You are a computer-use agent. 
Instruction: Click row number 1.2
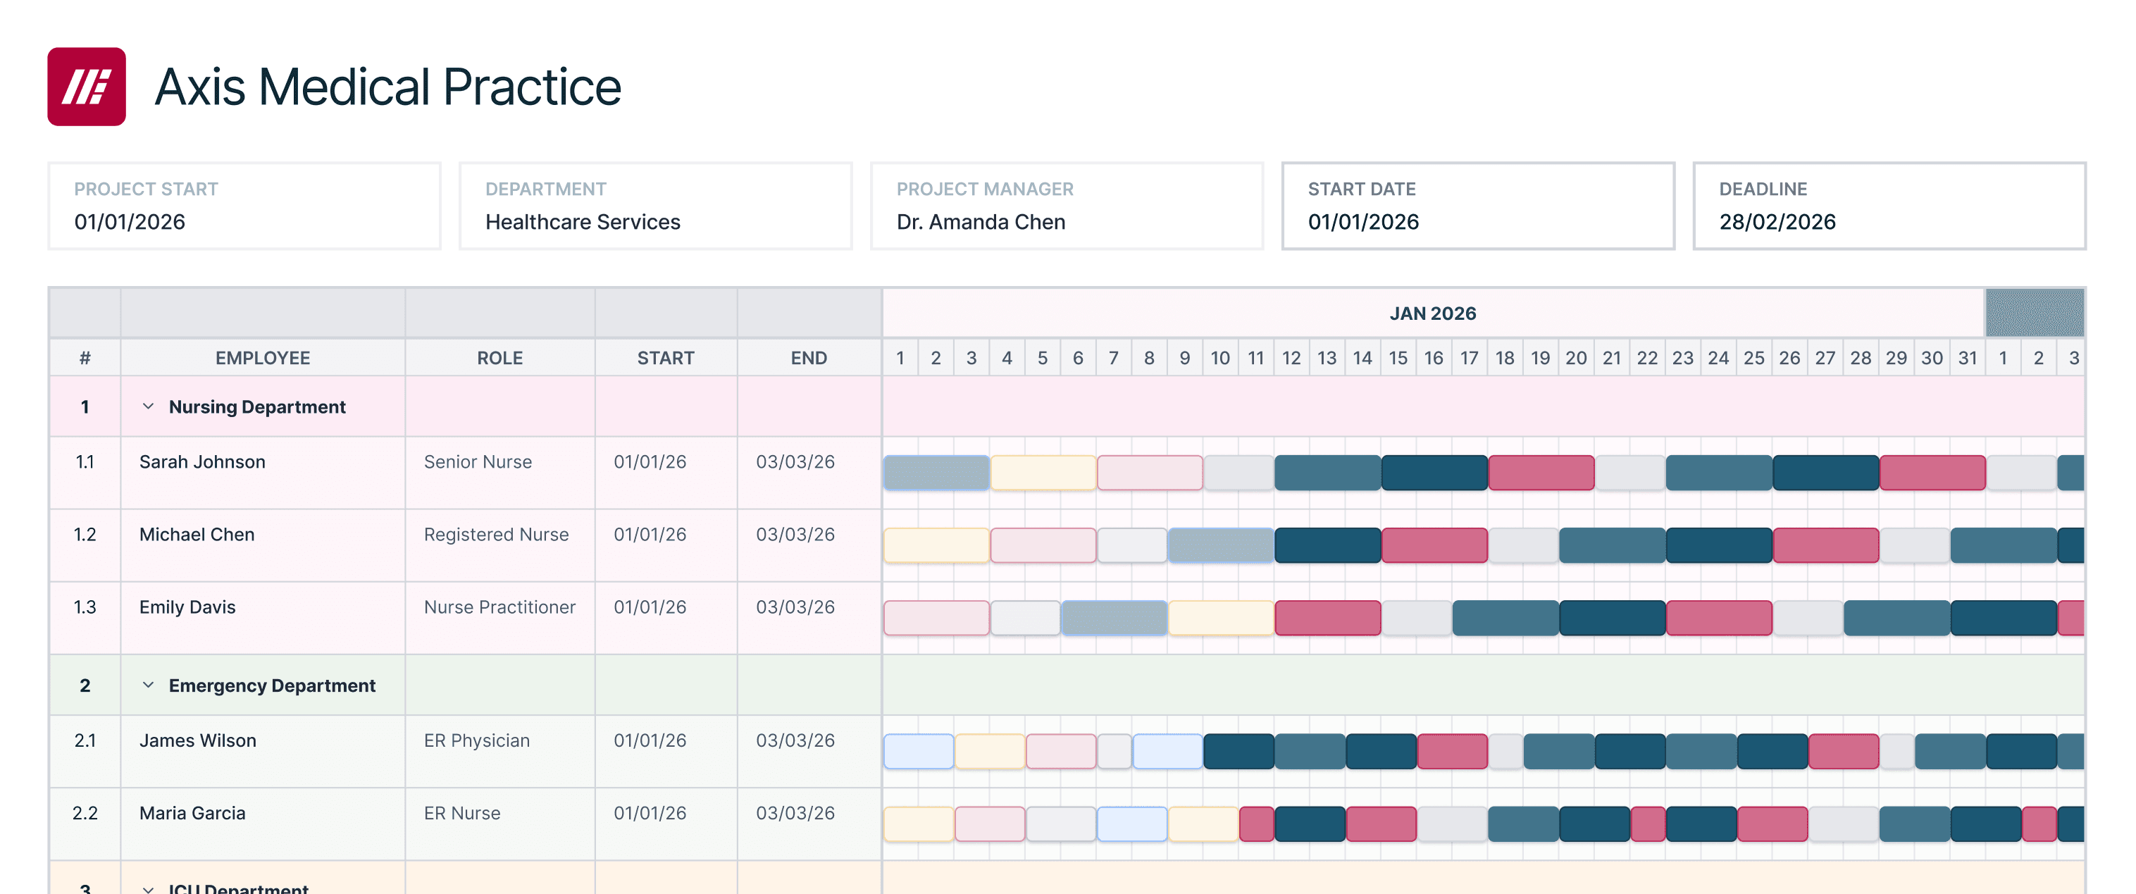tap(85, 535)
